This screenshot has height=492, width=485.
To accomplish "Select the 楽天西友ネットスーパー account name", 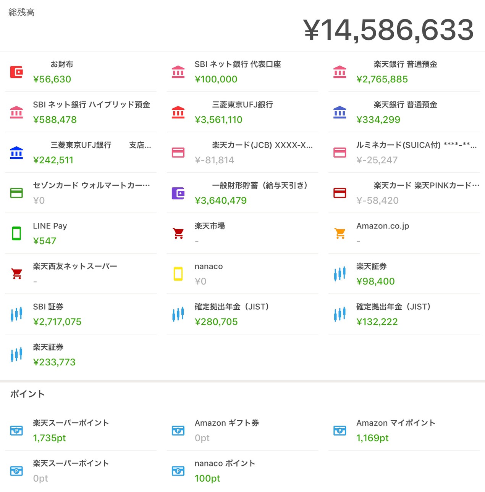I will [75, 266].
